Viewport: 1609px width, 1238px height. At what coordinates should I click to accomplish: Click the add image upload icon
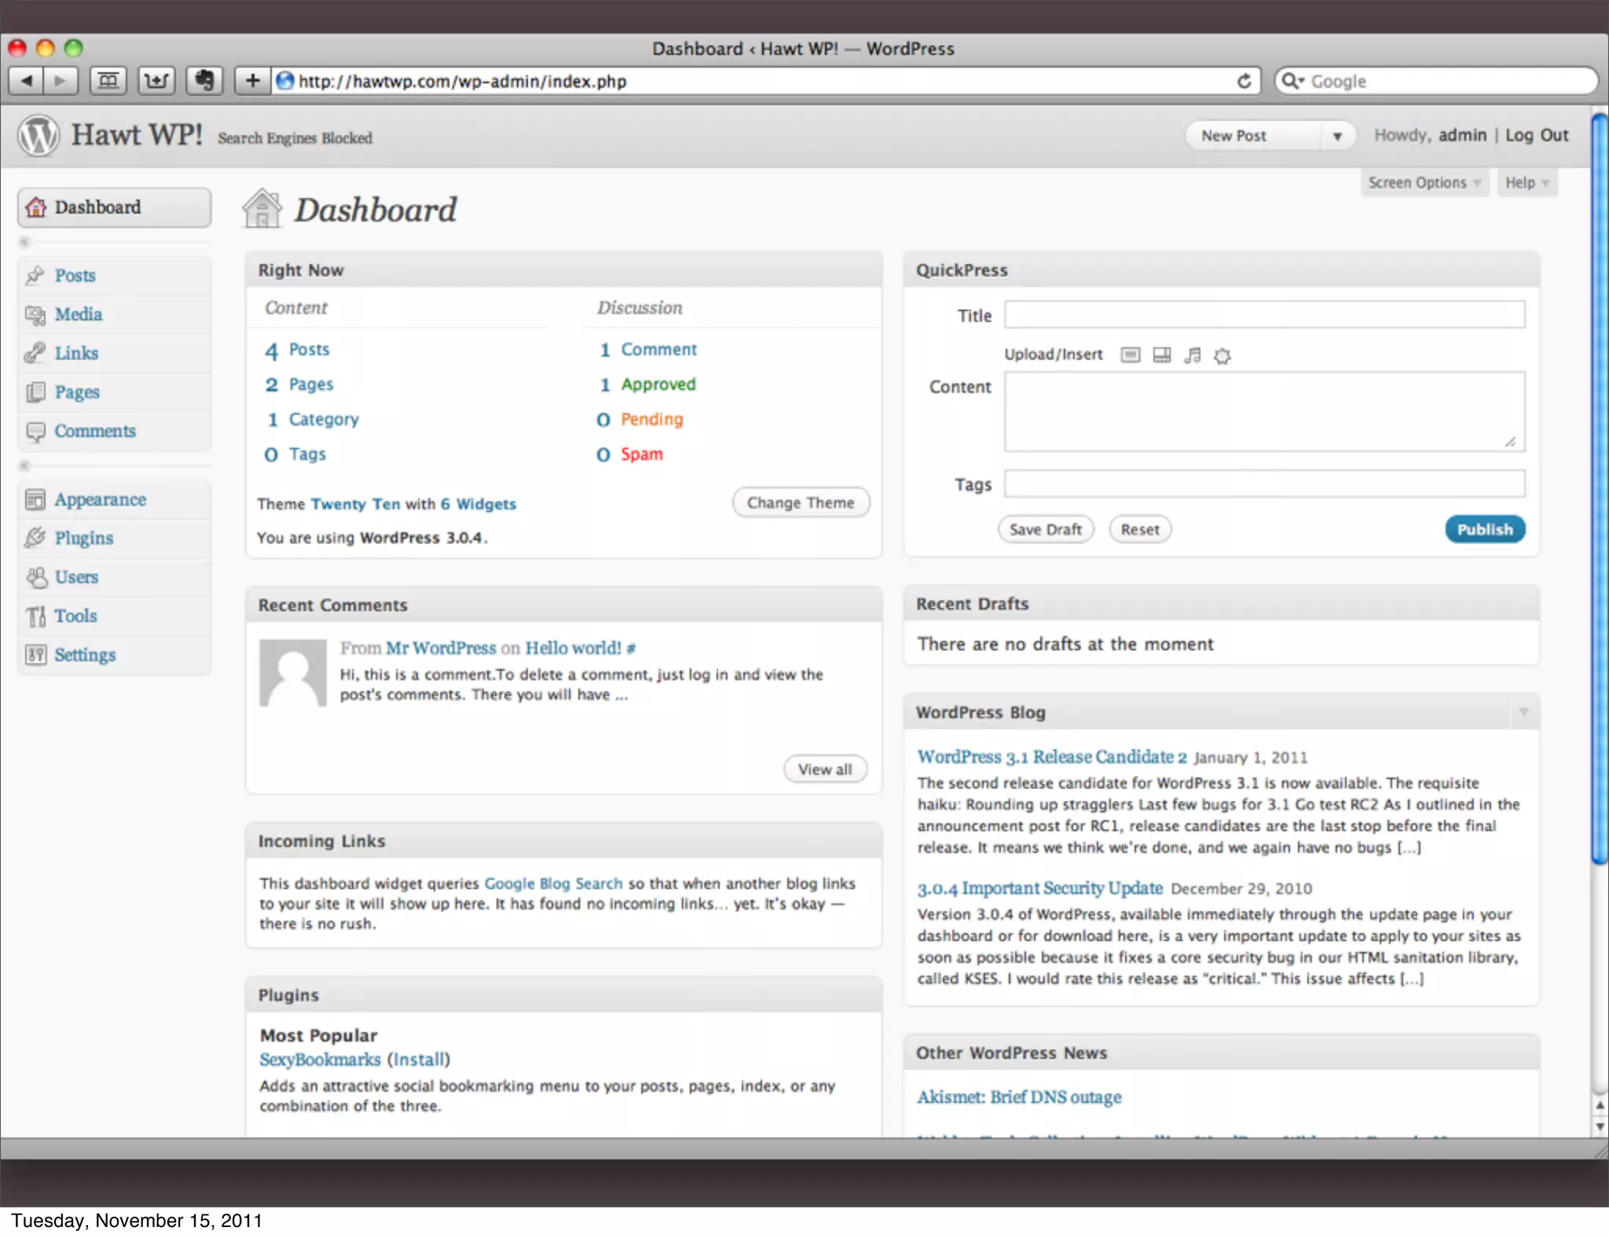point(1130,355)
